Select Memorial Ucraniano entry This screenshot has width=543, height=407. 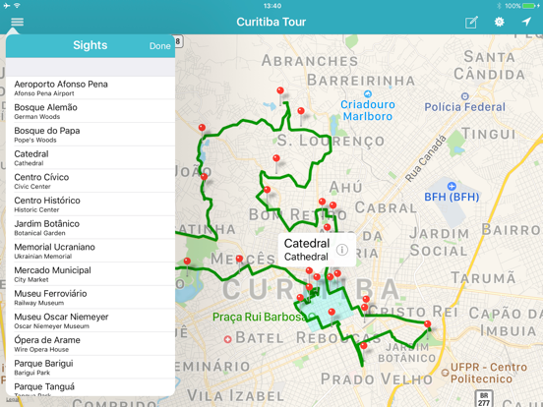coord(90,251)
